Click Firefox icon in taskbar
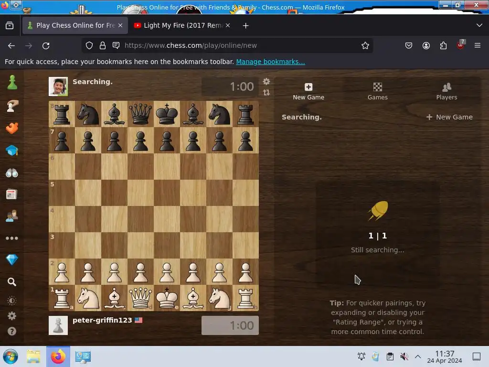 pos(58,356)
